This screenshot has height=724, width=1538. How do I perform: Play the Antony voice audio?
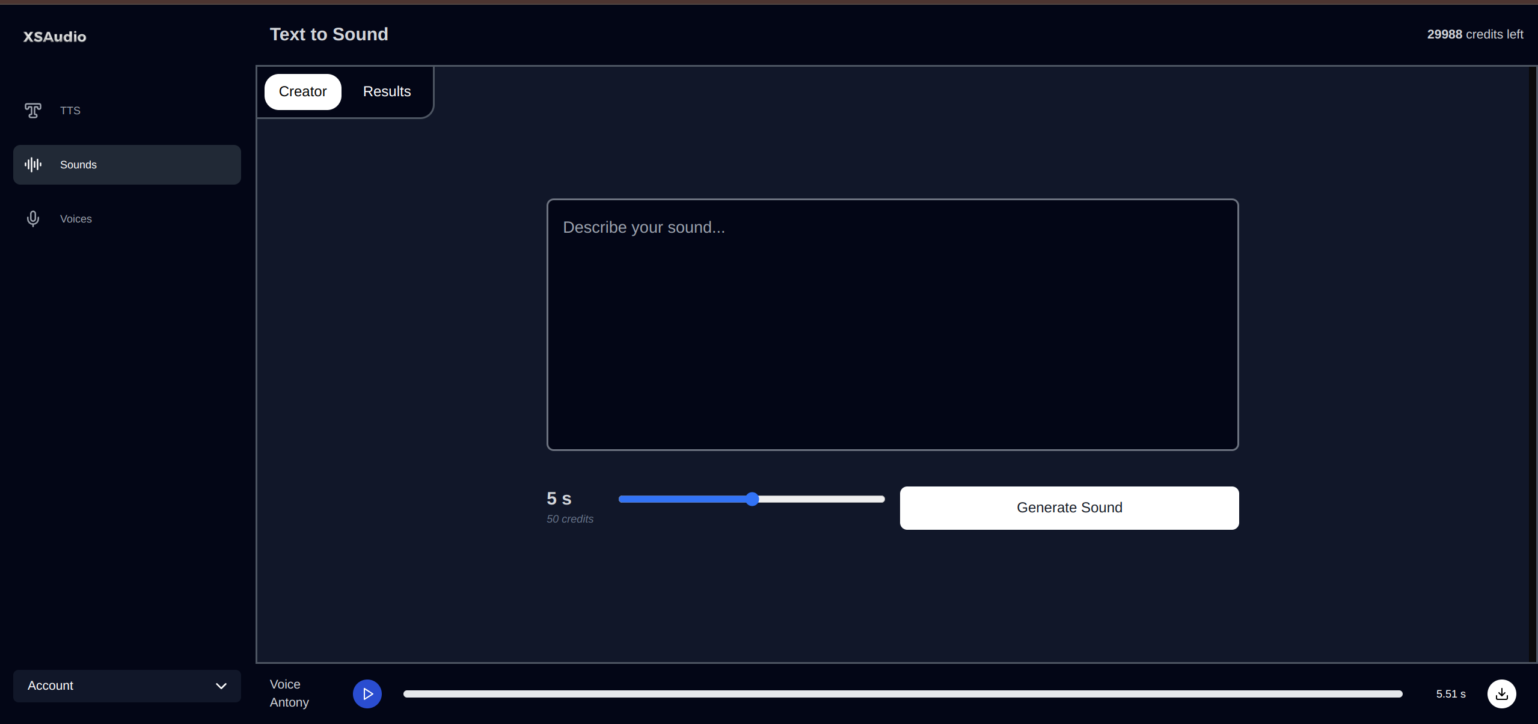(x=367, y=694)
